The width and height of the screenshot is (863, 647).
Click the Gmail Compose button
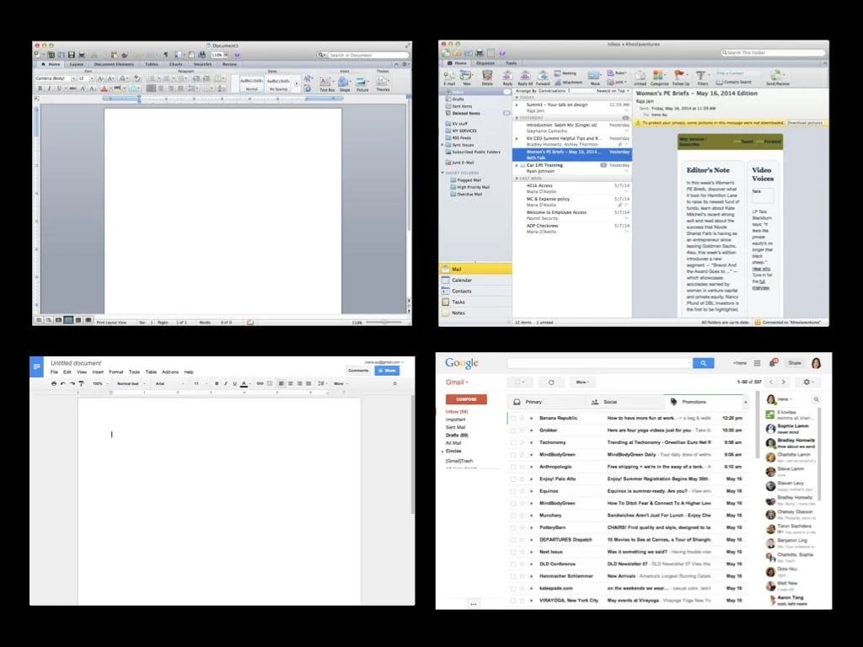coord(465,399)
